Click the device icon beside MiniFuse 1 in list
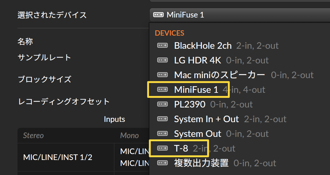The width and height of the screenshot is (330, 175). point(163,90)
